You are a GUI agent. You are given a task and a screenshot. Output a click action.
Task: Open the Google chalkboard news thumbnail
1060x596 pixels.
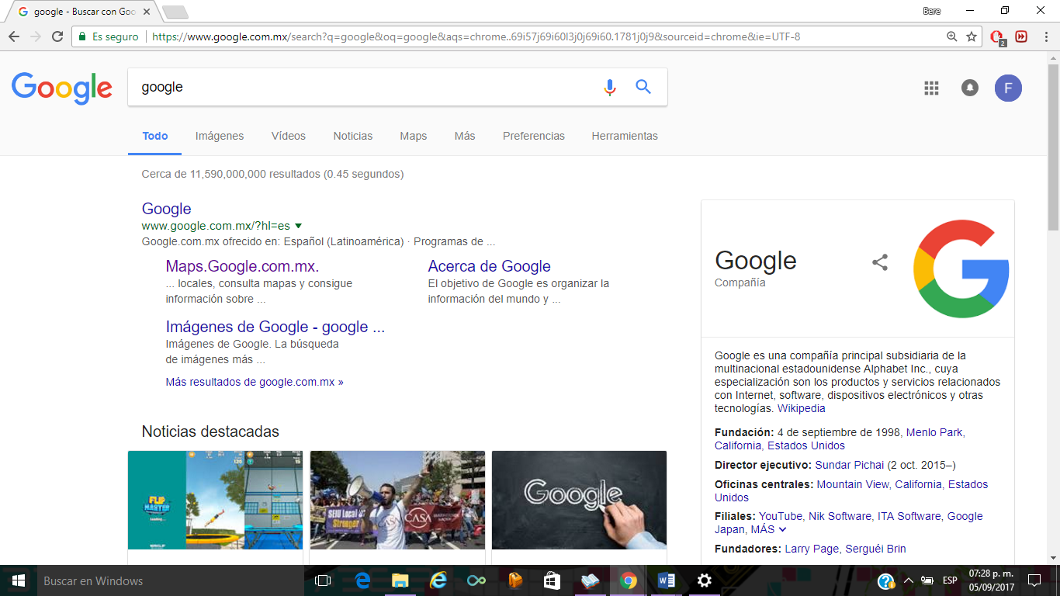(579, 500)
